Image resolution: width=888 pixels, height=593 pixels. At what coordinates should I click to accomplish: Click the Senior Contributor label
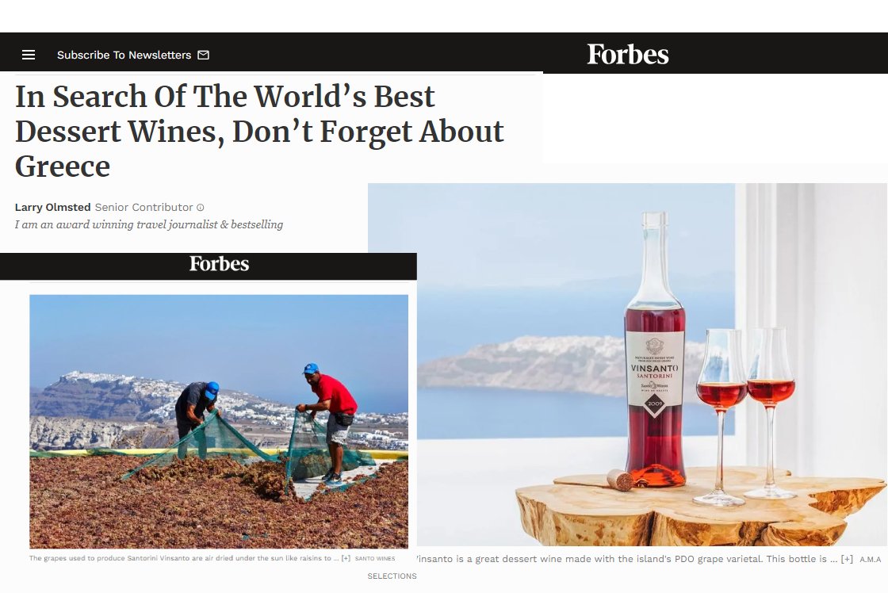click(x=144, y=207)
